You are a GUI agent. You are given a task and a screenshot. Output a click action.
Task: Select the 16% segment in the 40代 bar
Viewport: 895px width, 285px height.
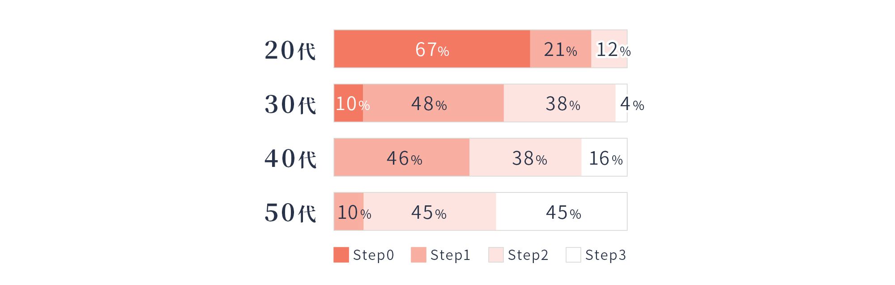coord(604,157)
